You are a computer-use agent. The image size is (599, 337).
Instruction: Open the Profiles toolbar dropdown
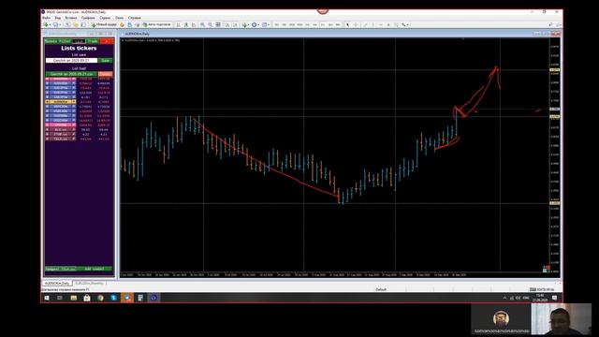tap(56, 25)
